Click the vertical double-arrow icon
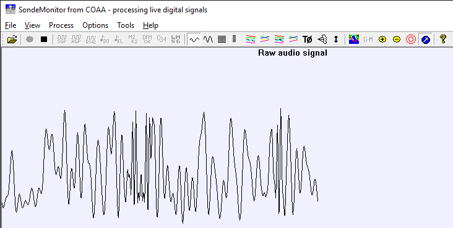This screenshot has width=453, height=228. 335,40
